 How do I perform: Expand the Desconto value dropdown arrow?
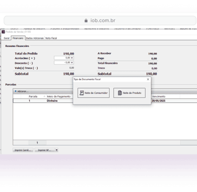[72, 62]
